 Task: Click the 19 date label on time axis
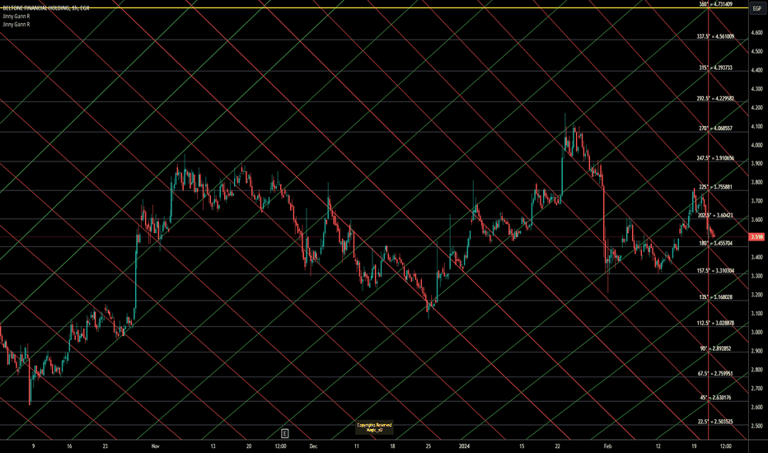click(x=694, y=446)
